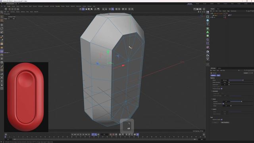254x143 pixels.
Task: Go to the start of animation
Action: 72,134
